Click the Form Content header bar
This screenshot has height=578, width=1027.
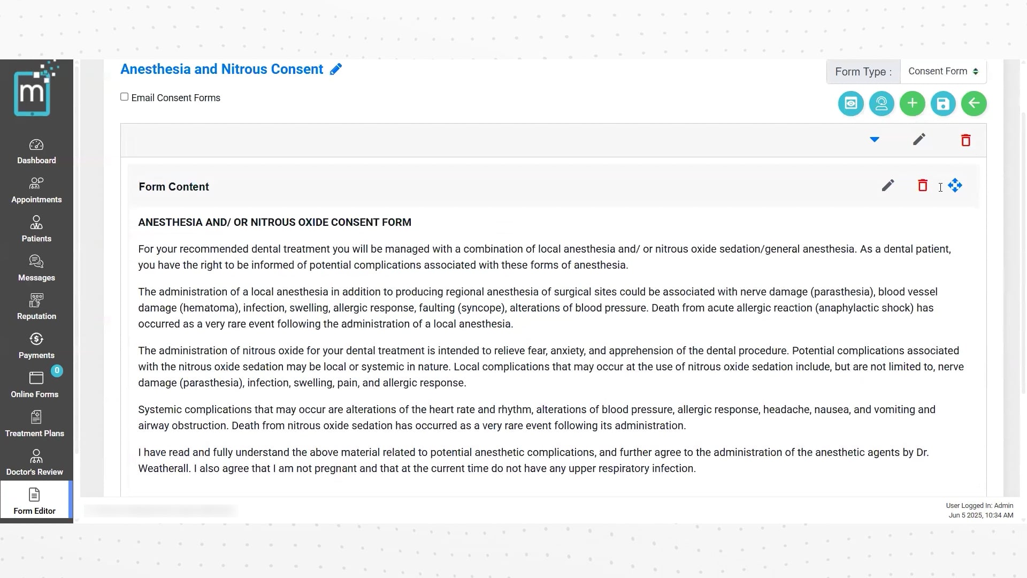[x=481, y=187]
